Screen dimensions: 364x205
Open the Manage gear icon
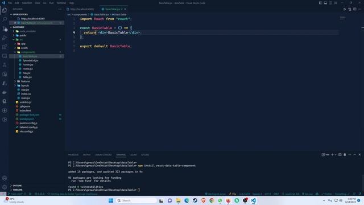coord(5,187)
